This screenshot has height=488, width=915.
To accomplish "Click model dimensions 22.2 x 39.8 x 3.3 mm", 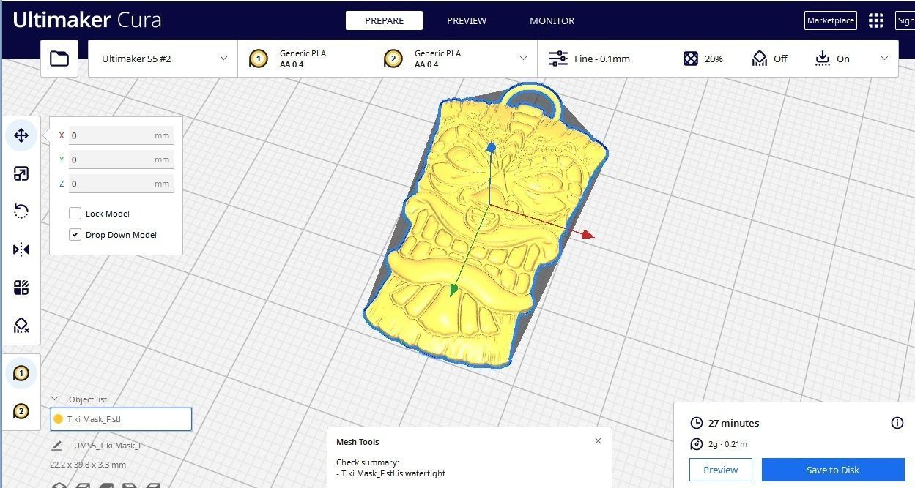I will (x=88, y=465).
